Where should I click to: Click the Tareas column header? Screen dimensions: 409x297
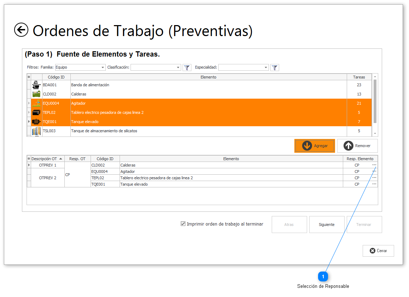(x=359, y=77)
